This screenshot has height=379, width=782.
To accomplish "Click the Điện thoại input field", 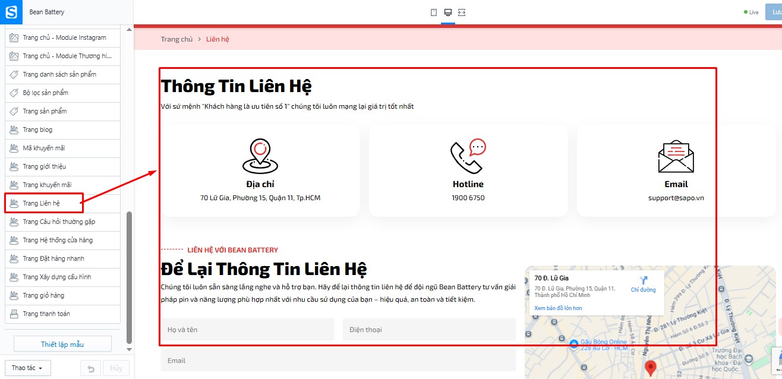I will point(429,330).
